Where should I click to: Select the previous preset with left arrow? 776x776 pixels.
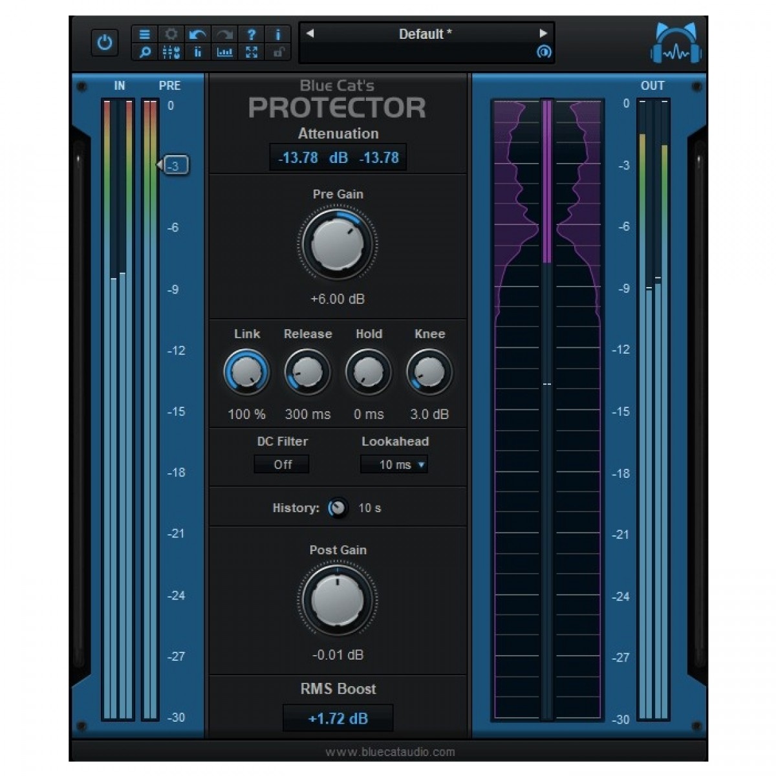click(x=310, y=34)
